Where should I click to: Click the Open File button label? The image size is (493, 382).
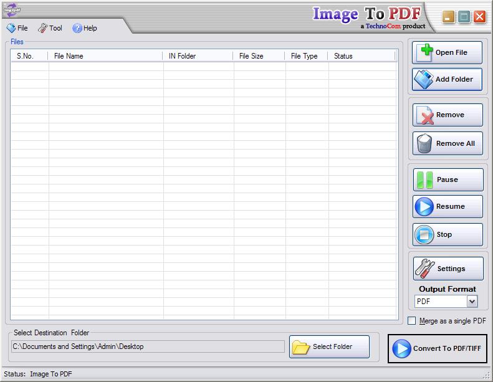pyautogui.click(x=451, y=52)
